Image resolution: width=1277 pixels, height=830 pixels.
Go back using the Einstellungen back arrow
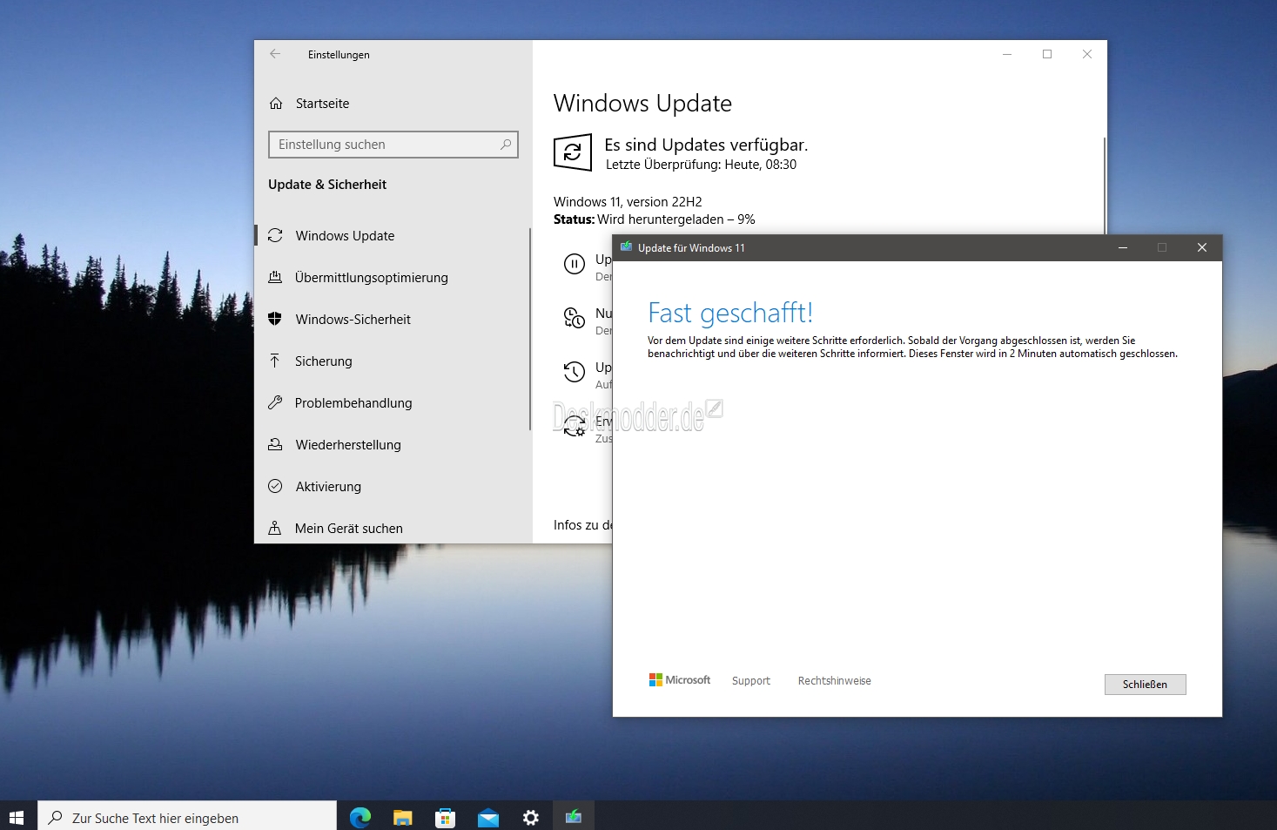[x=275, y=54]
